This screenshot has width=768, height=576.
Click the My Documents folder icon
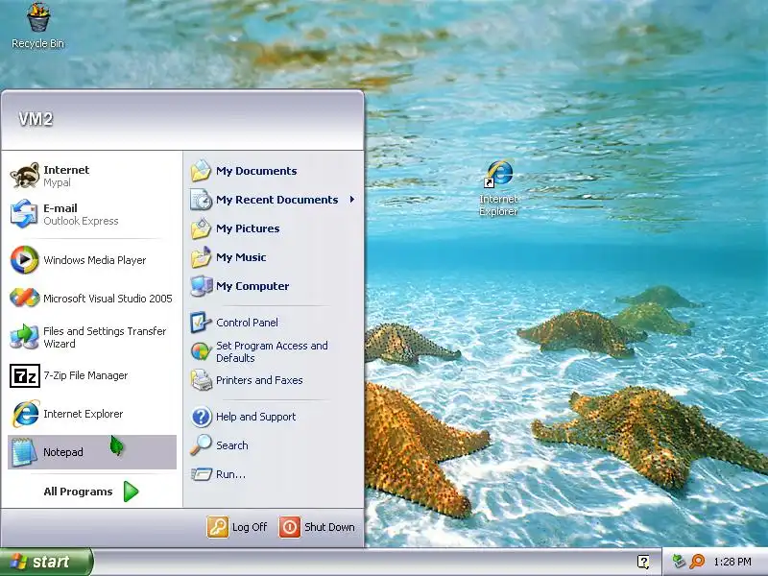(x=201, y=171)
